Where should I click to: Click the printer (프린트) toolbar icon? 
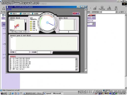[109, 7]
